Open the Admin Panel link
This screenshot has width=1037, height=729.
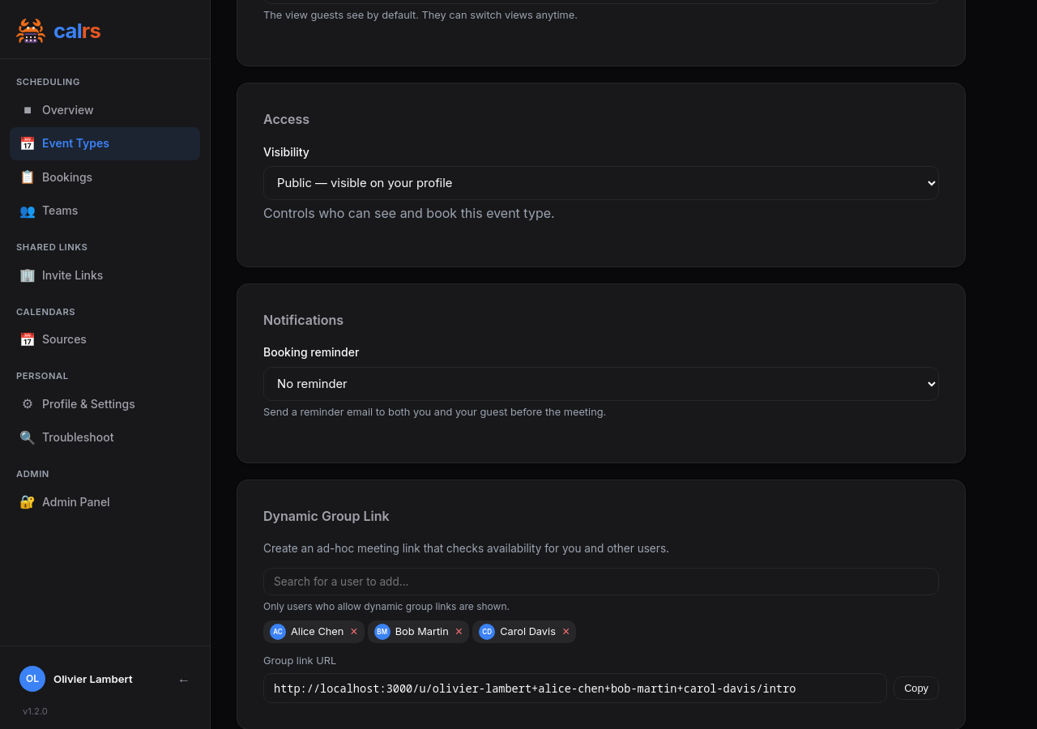(75, 502)
